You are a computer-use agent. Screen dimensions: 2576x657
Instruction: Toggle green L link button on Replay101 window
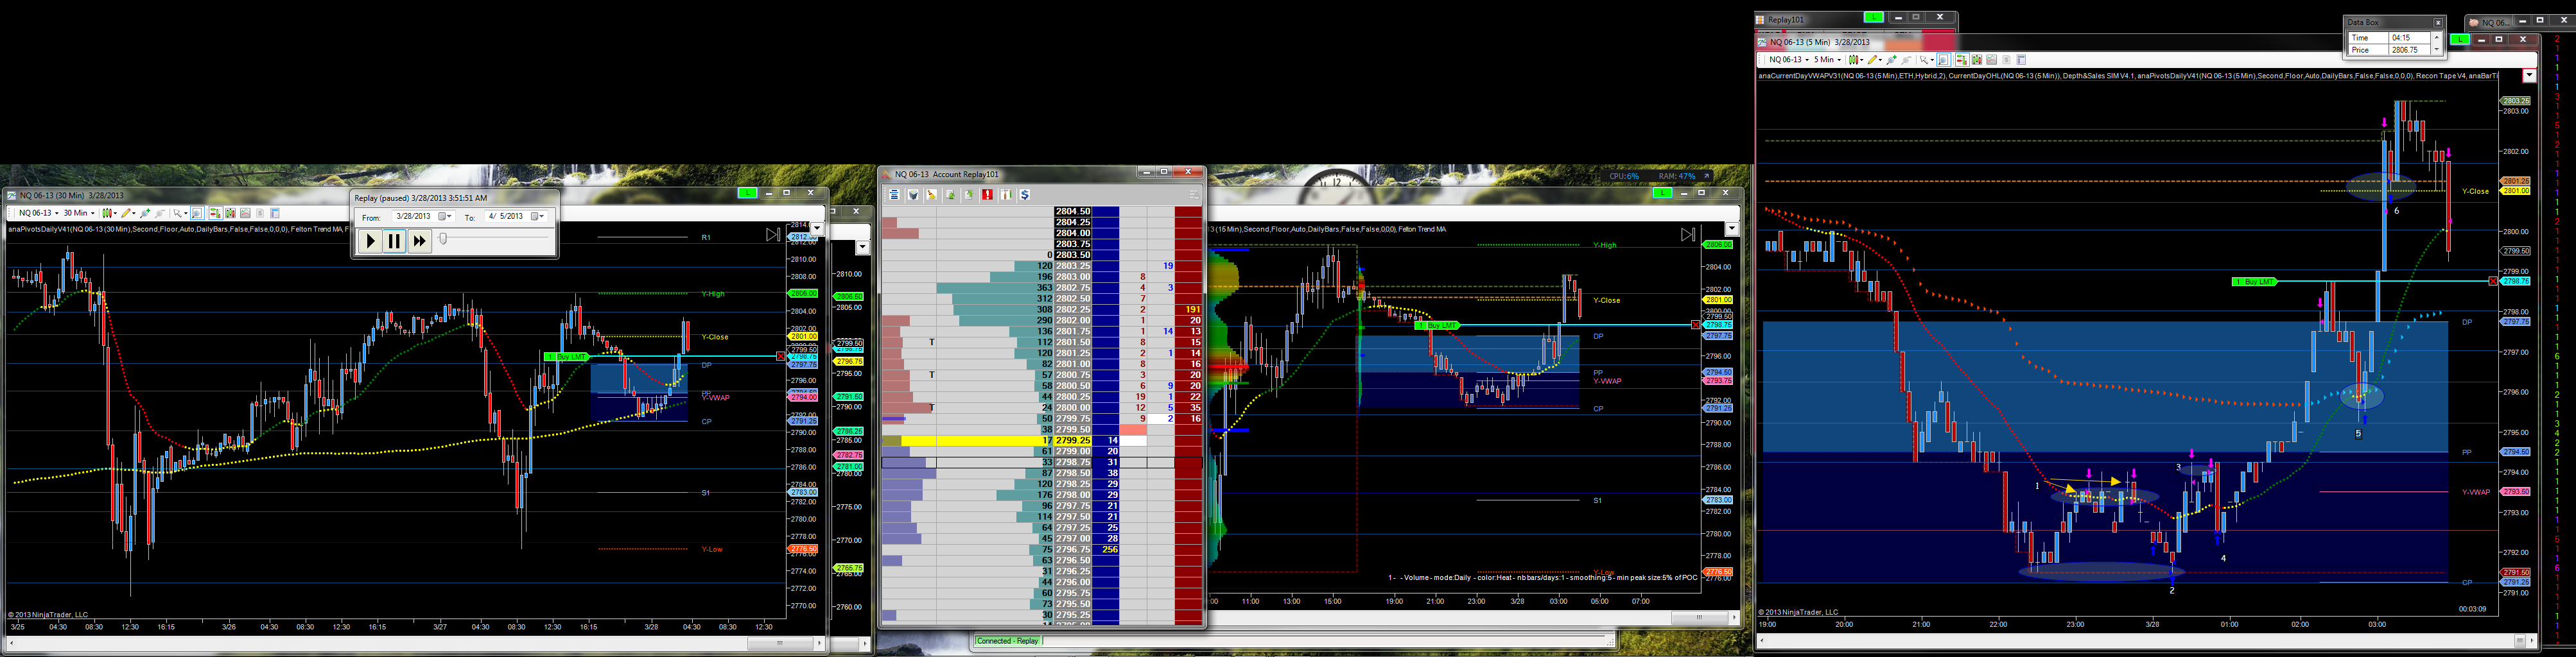tap(1873, 17)
